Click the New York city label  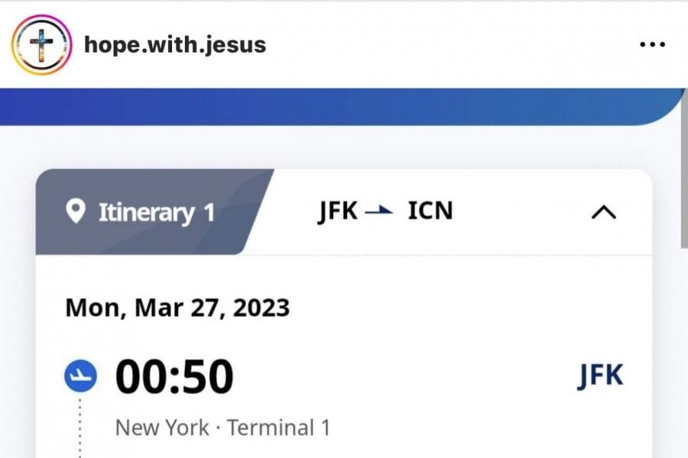(162, 427)
